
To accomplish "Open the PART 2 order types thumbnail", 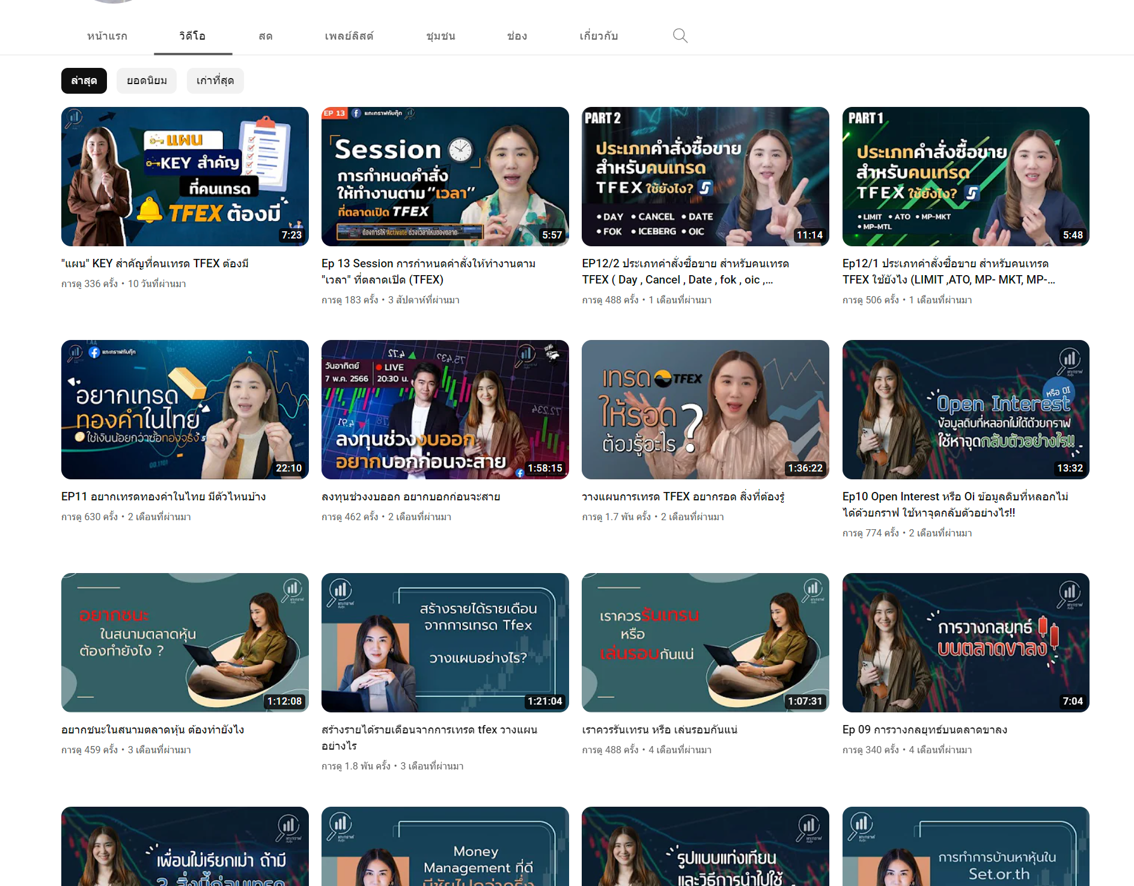I will coord(706,177).
